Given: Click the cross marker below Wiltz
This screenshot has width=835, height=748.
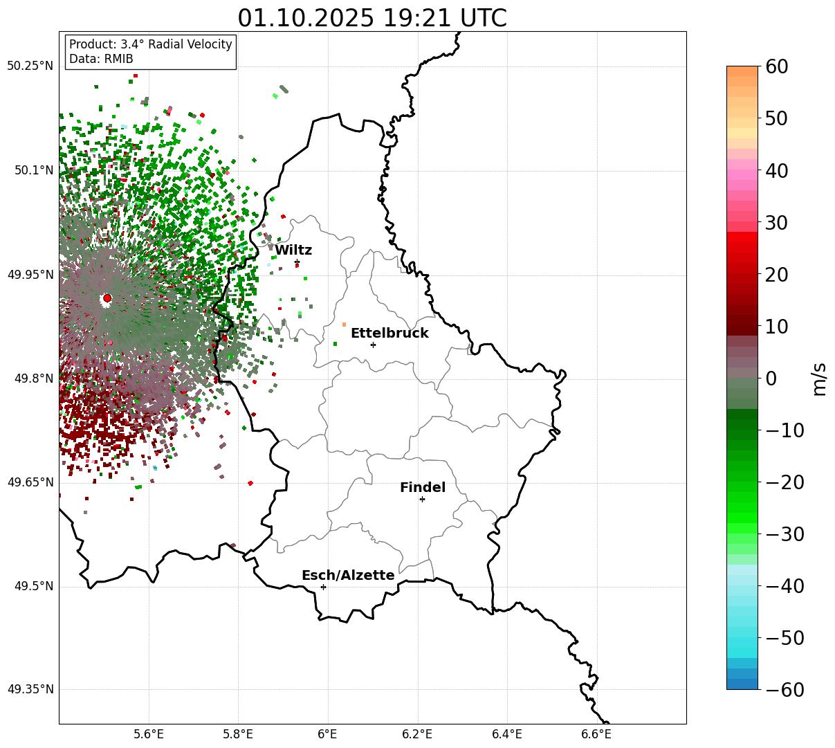Looking at the screenshot, I should tap(297, 262).
